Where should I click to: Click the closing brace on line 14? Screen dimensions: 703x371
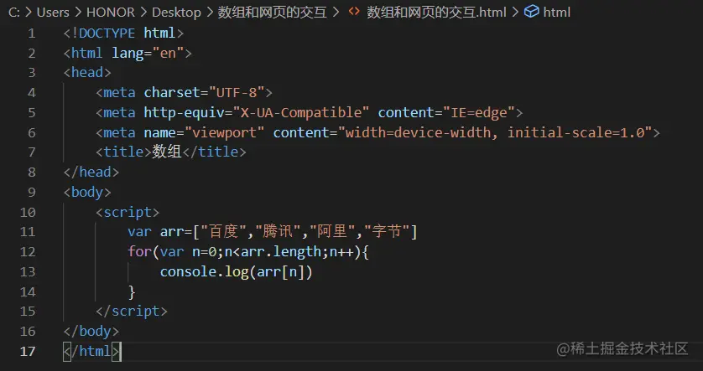coord(132,291)
